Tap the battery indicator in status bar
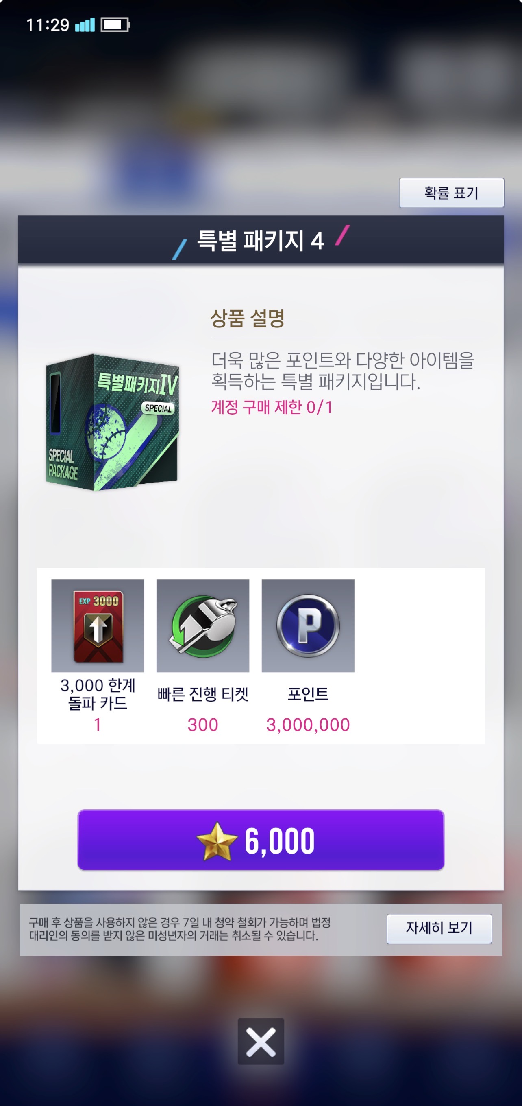 115,25
